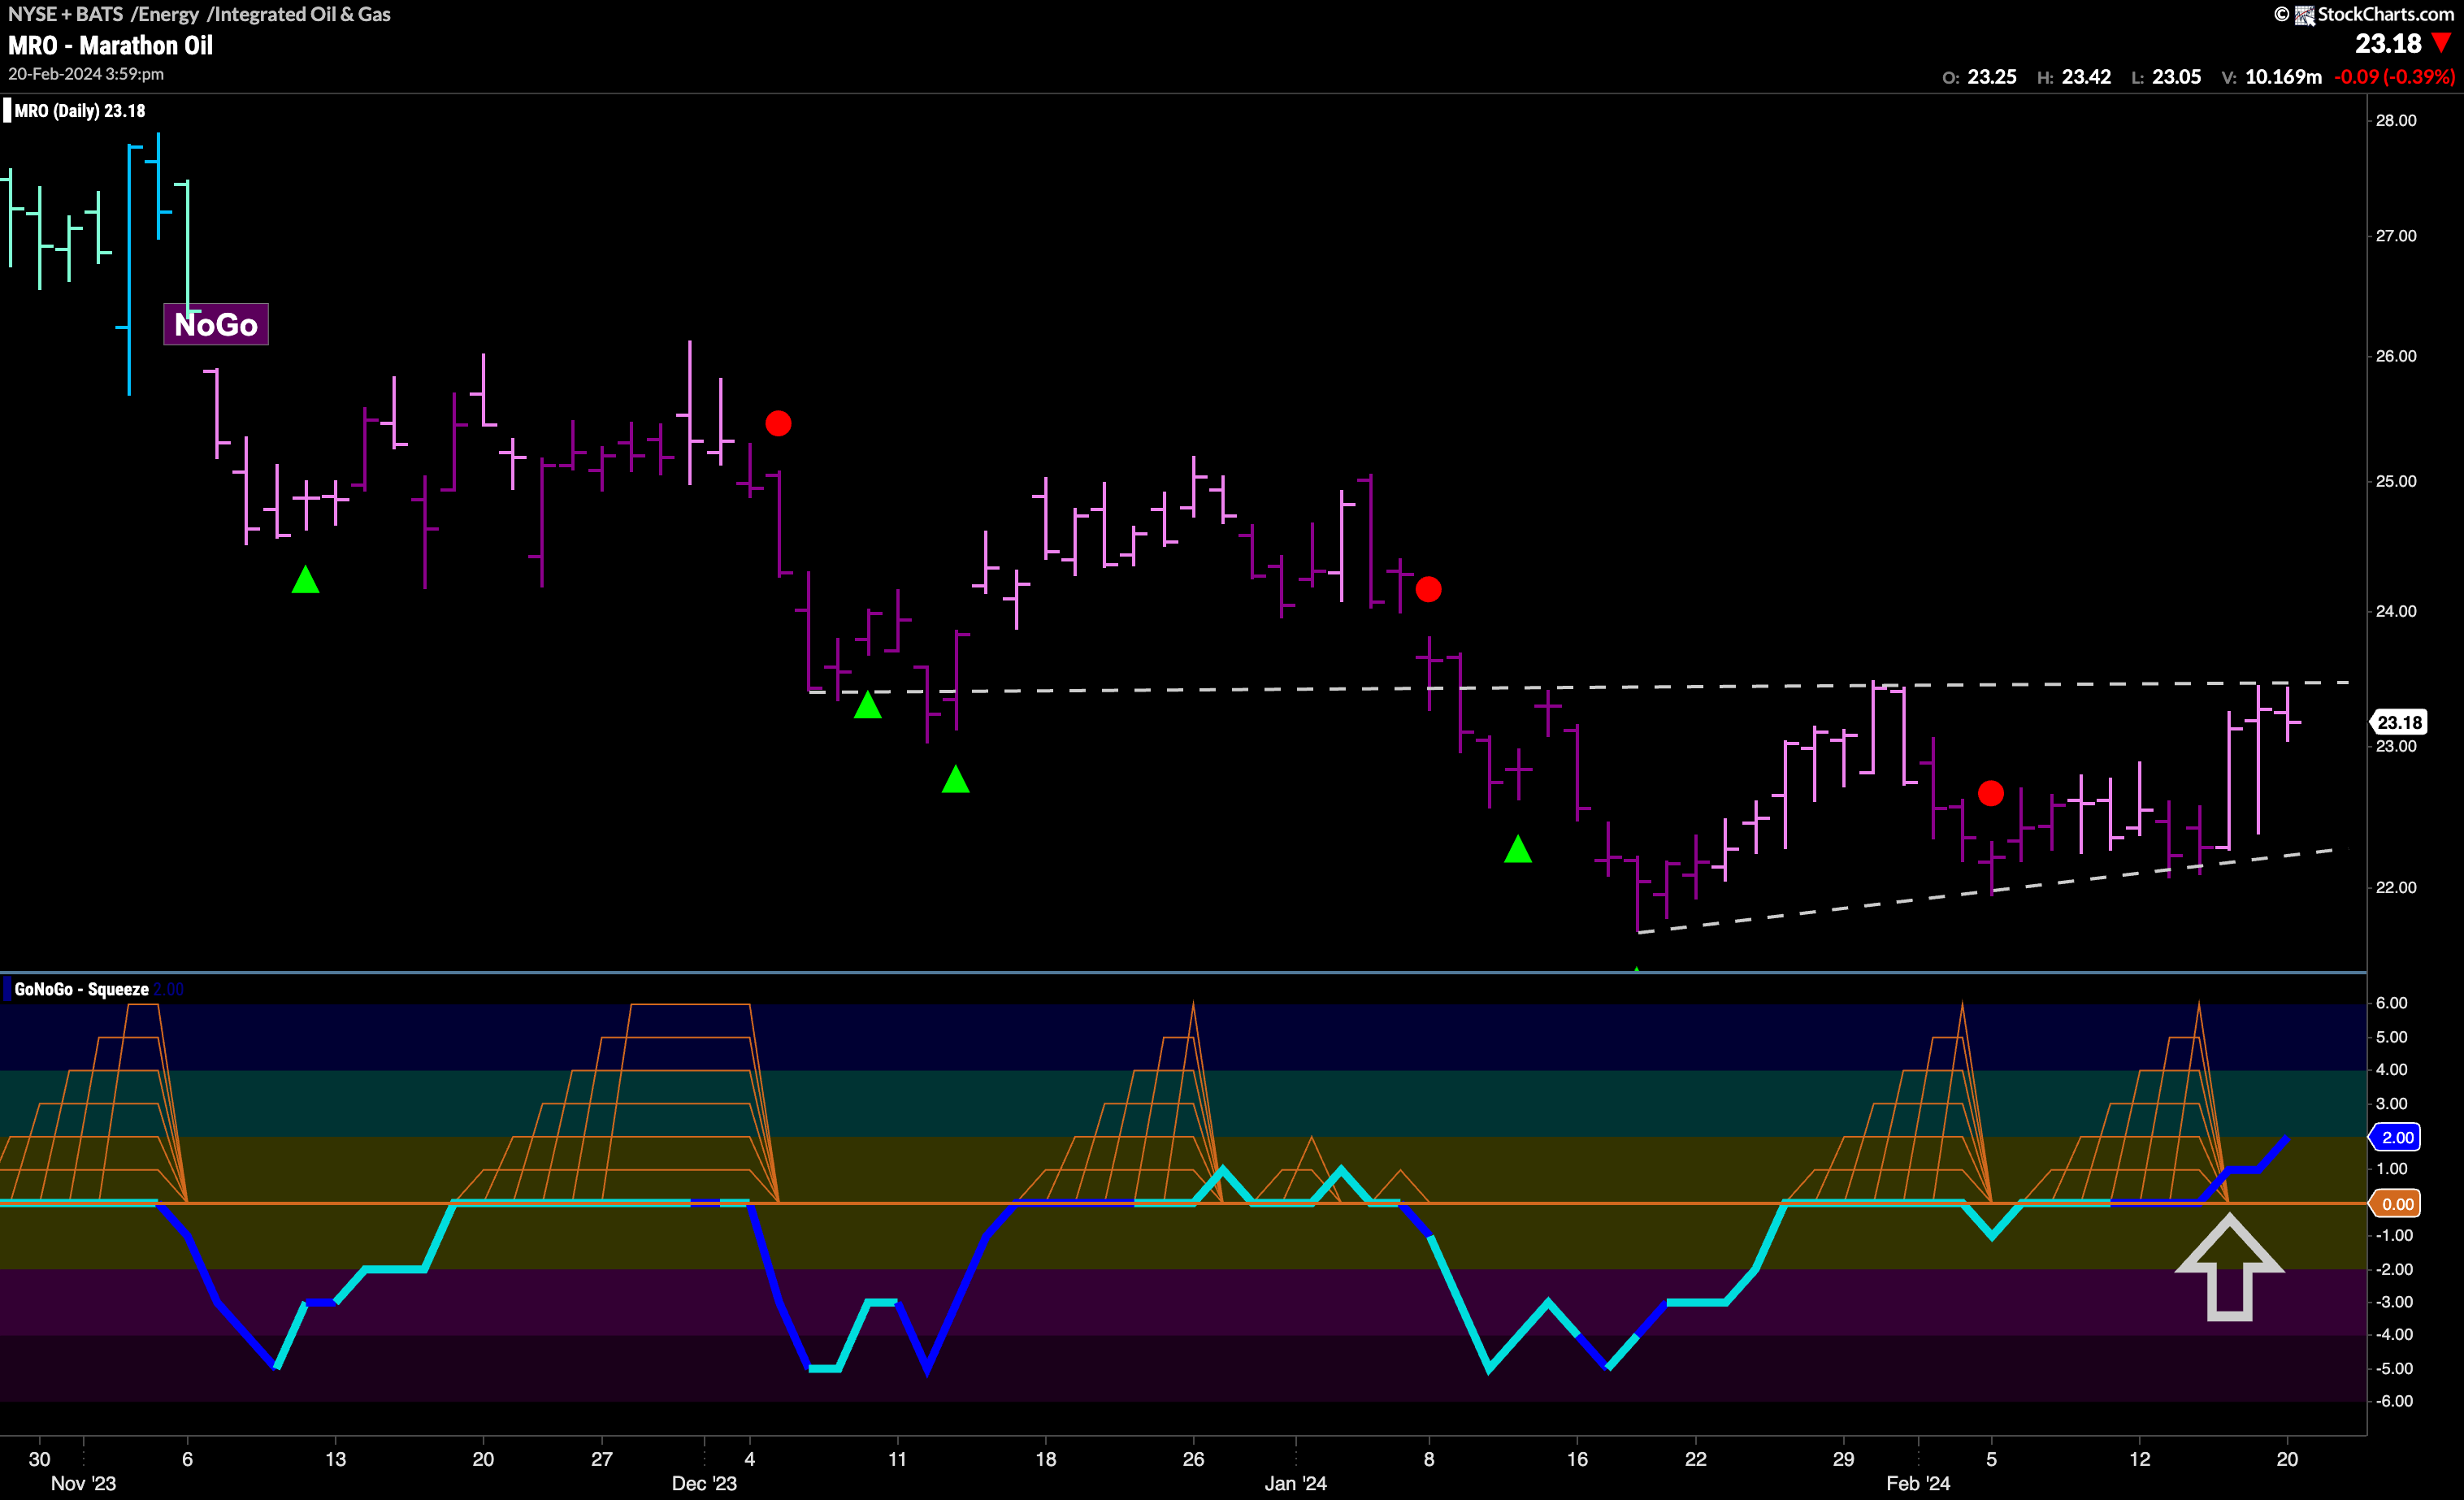Click the GoNoGo - Squeeze indicator label
2464x1500 pixels.
[x=82, y=989]
